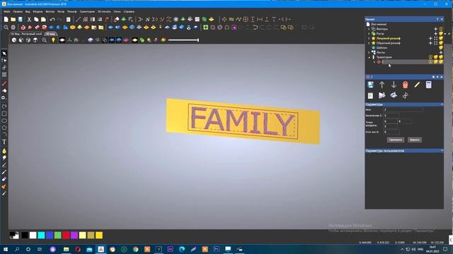Image resolution: width=453 pixels, height=254 pixels.
Task: Open the Справка menu
Action: point(129,11)
